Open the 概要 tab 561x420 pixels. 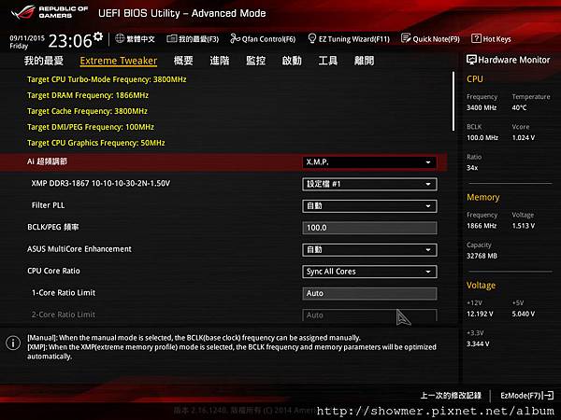click(183, 61)
